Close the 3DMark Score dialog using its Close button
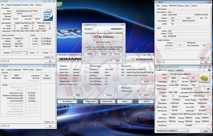The height and width of the screenshot is (136, 213). [117, 60]
